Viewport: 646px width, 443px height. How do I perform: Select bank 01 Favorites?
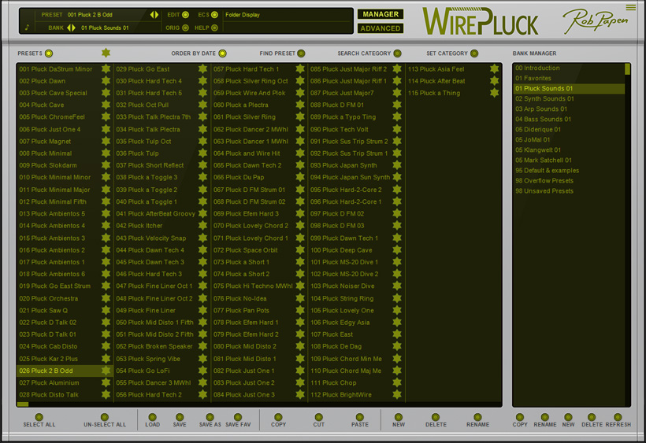(x=569, y=78)
